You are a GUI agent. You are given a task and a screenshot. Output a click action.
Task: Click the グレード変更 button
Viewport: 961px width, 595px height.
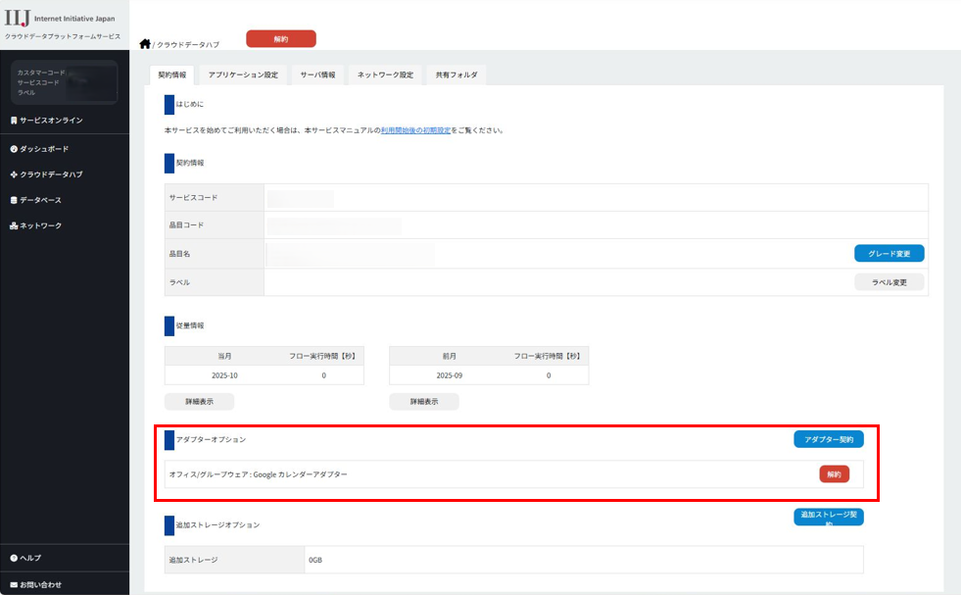click(889, 254)
